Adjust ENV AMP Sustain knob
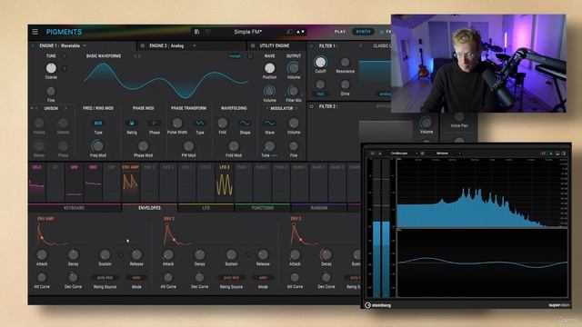The width and height of the screenshot is (582, 327). point(105,254)
